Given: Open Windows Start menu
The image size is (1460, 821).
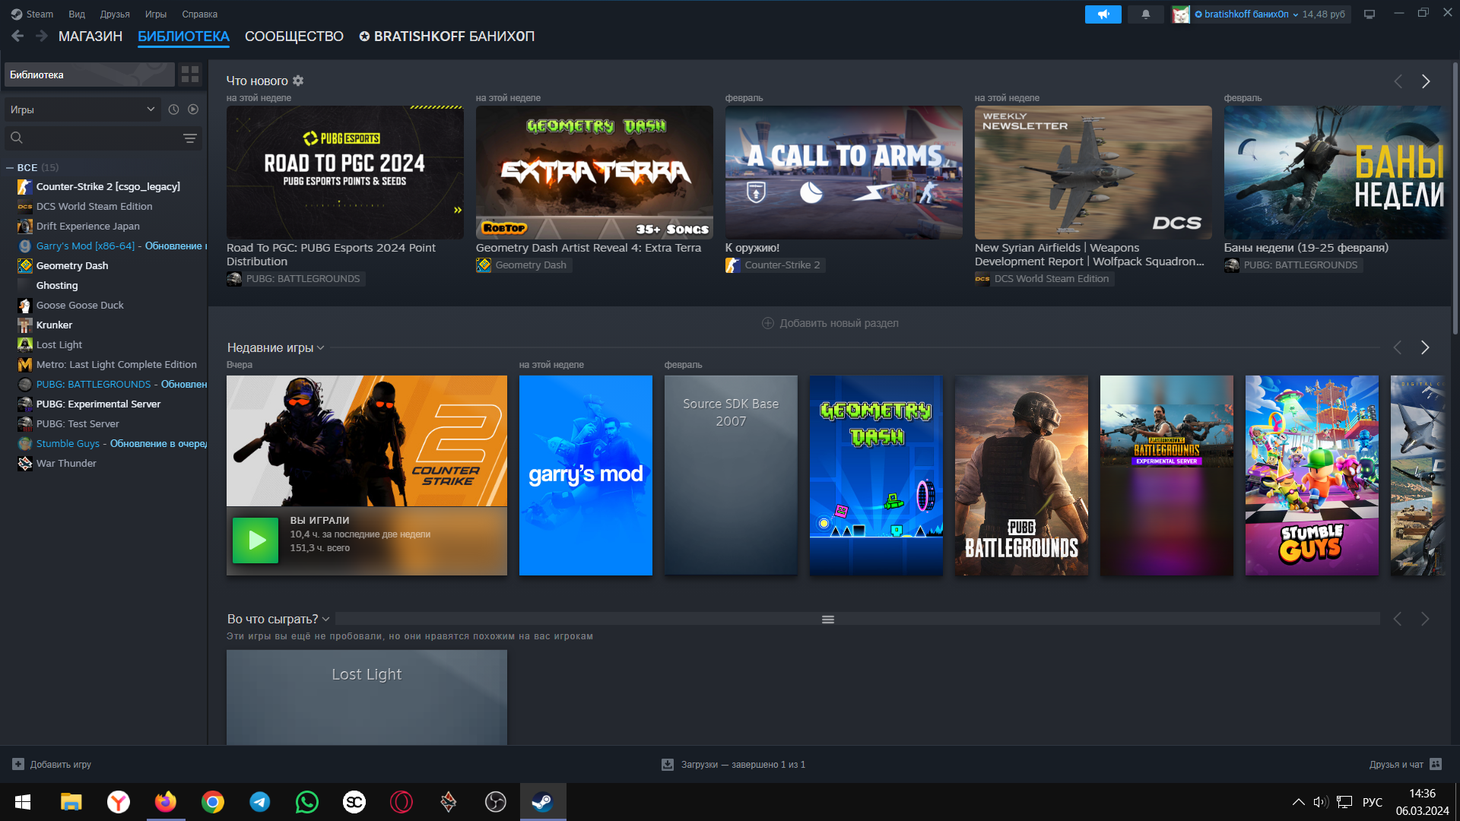Looking at the screenshot, I should [23, 802].
